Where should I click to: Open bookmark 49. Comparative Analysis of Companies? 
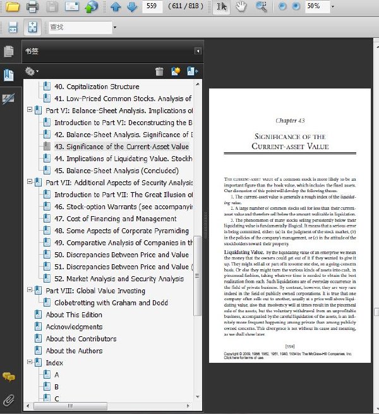[x=123, y=243]
